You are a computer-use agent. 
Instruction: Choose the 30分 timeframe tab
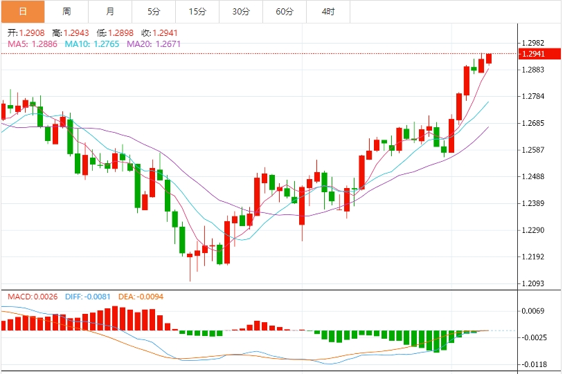point(241,12)
